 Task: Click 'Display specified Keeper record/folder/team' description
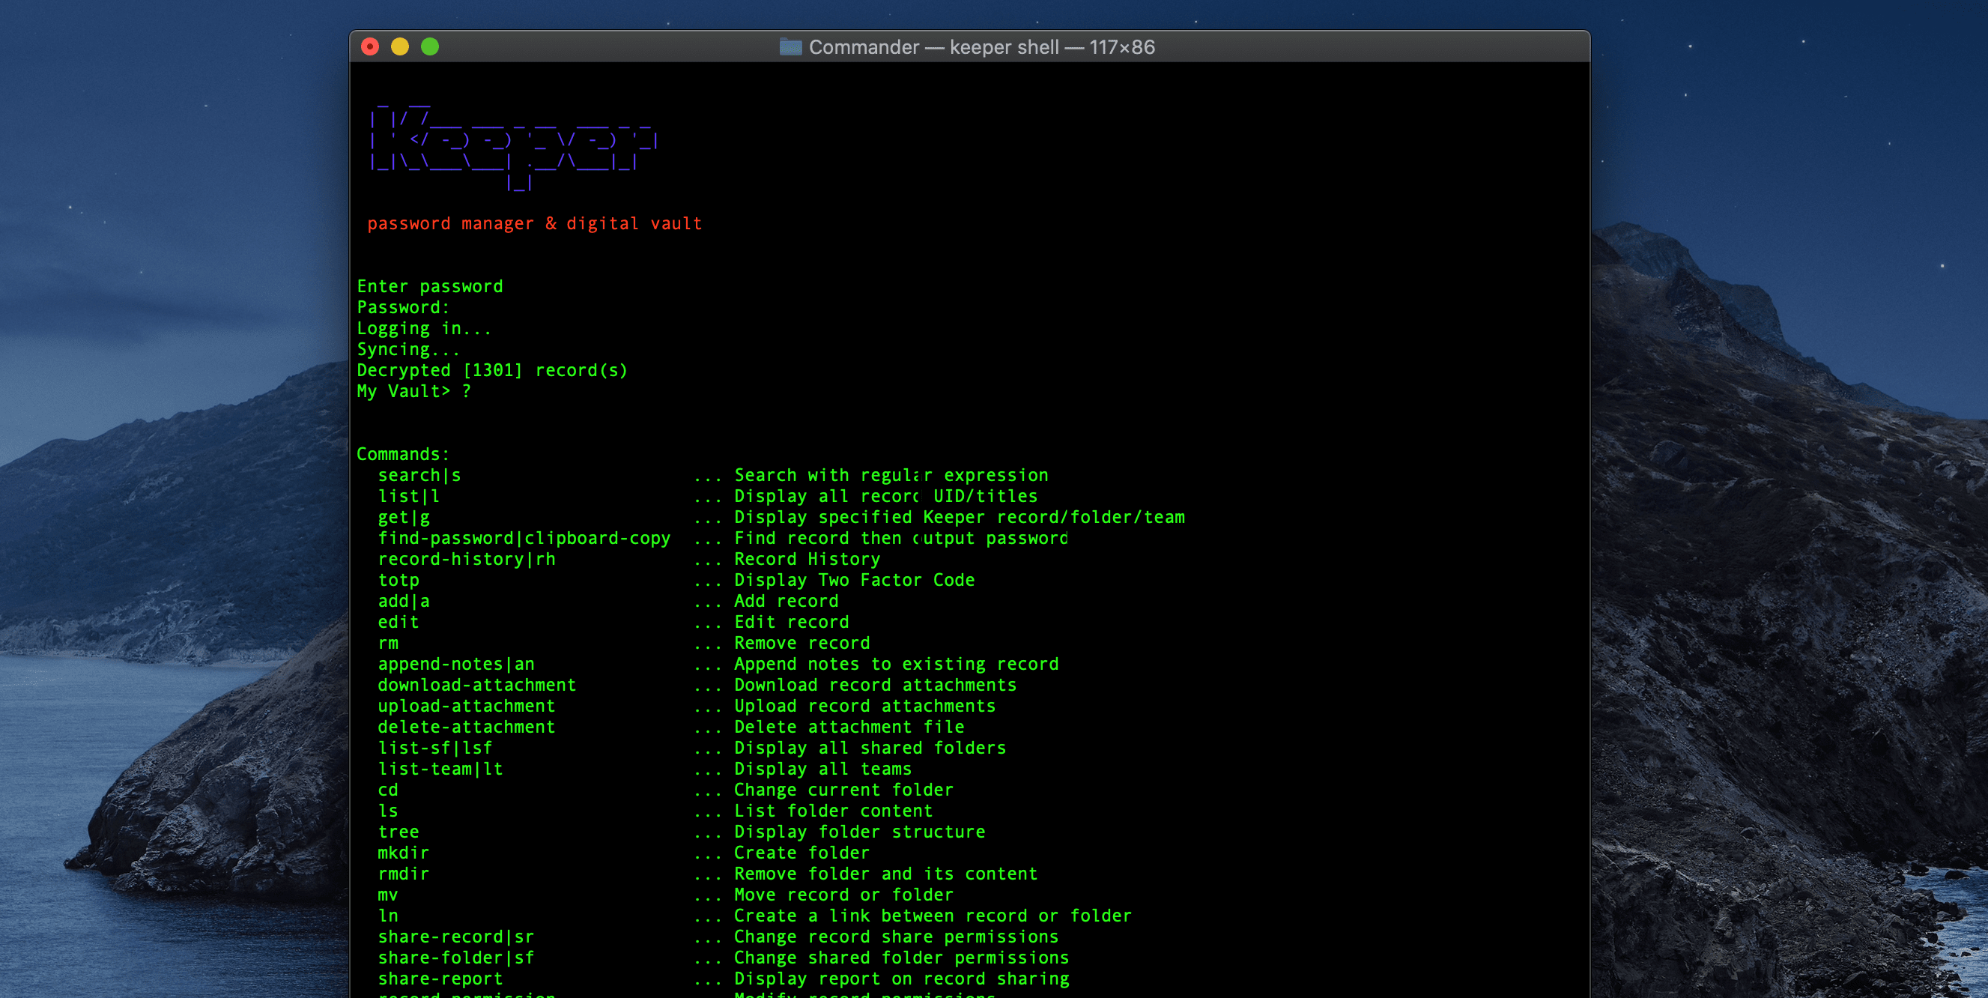960,517
